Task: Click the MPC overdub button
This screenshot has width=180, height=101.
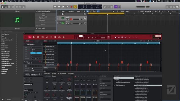Action: tap(119, 37)
